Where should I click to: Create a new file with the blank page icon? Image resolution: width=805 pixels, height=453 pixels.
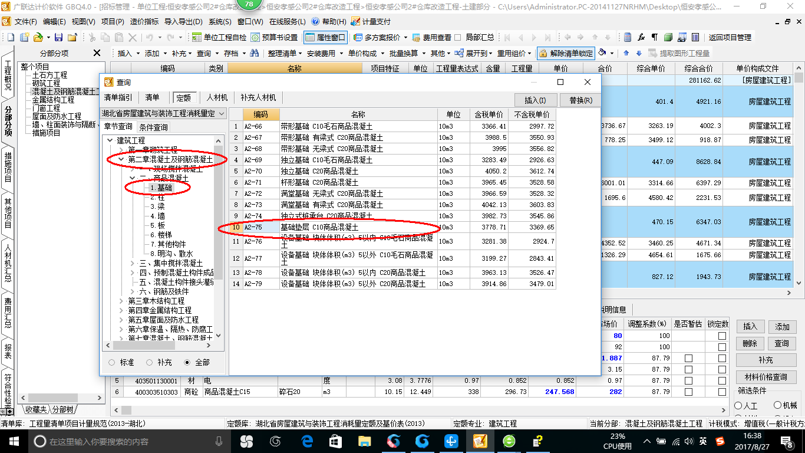click(12, 37)
